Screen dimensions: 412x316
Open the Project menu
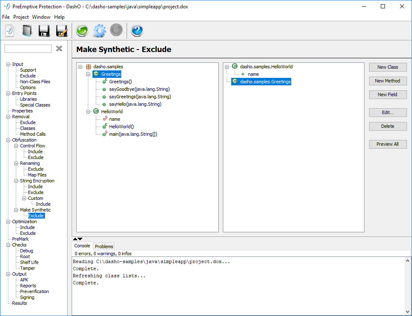(21, 17)
